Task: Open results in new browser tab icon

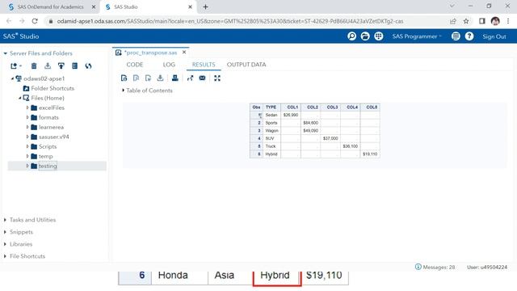Action: [x=191, y=78]
